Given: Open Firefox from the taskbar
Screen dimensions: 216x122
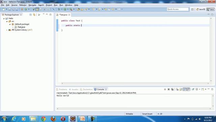Looking at the screenshot, I should 53,119.
